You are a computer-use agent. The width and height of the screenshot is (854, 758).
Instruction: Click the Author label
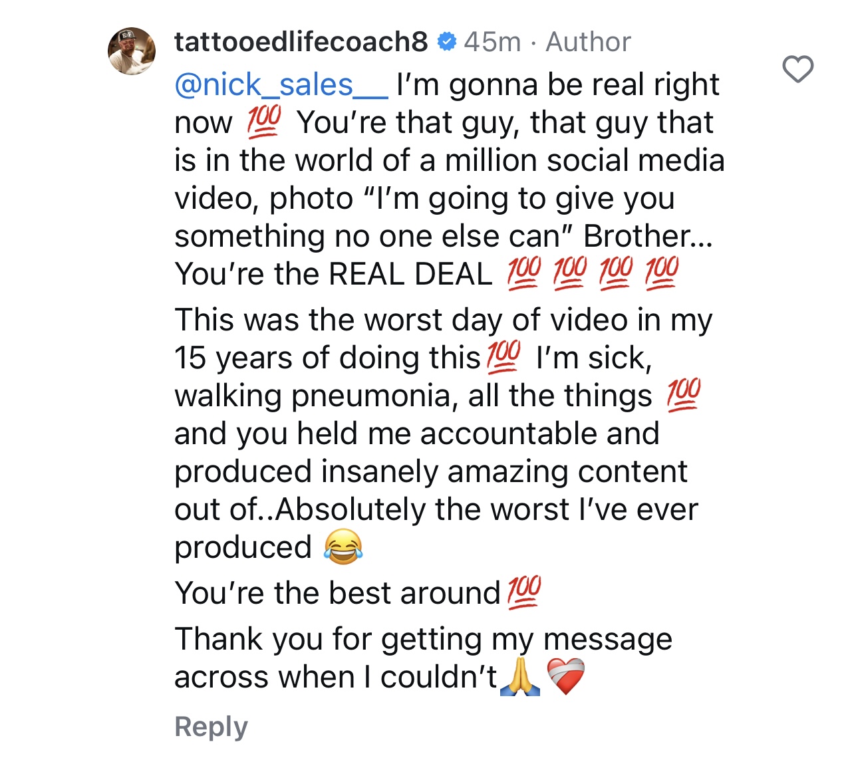[588, 42]
